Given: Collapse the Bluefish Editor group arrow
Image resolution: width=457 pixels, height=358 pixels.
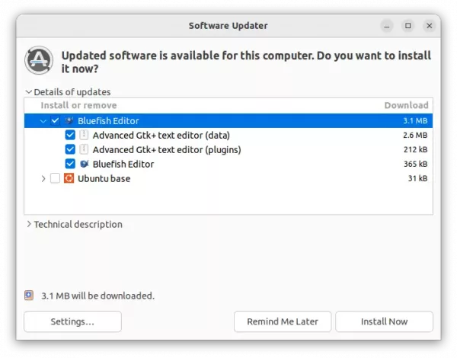Looking at the screenshot, I should tap(43, 120).
